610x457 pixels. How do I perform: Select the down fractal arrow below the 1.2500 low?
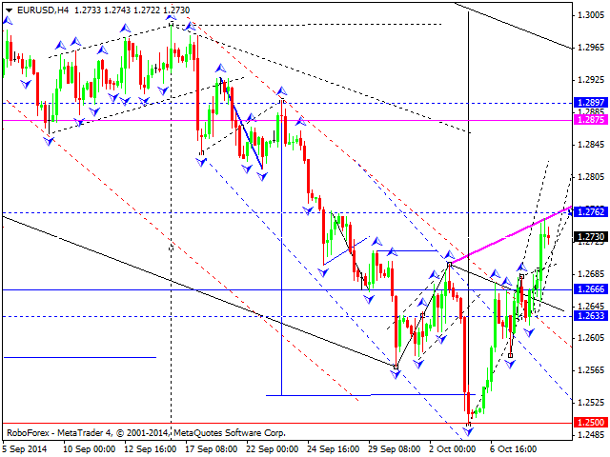pos(468,431)
